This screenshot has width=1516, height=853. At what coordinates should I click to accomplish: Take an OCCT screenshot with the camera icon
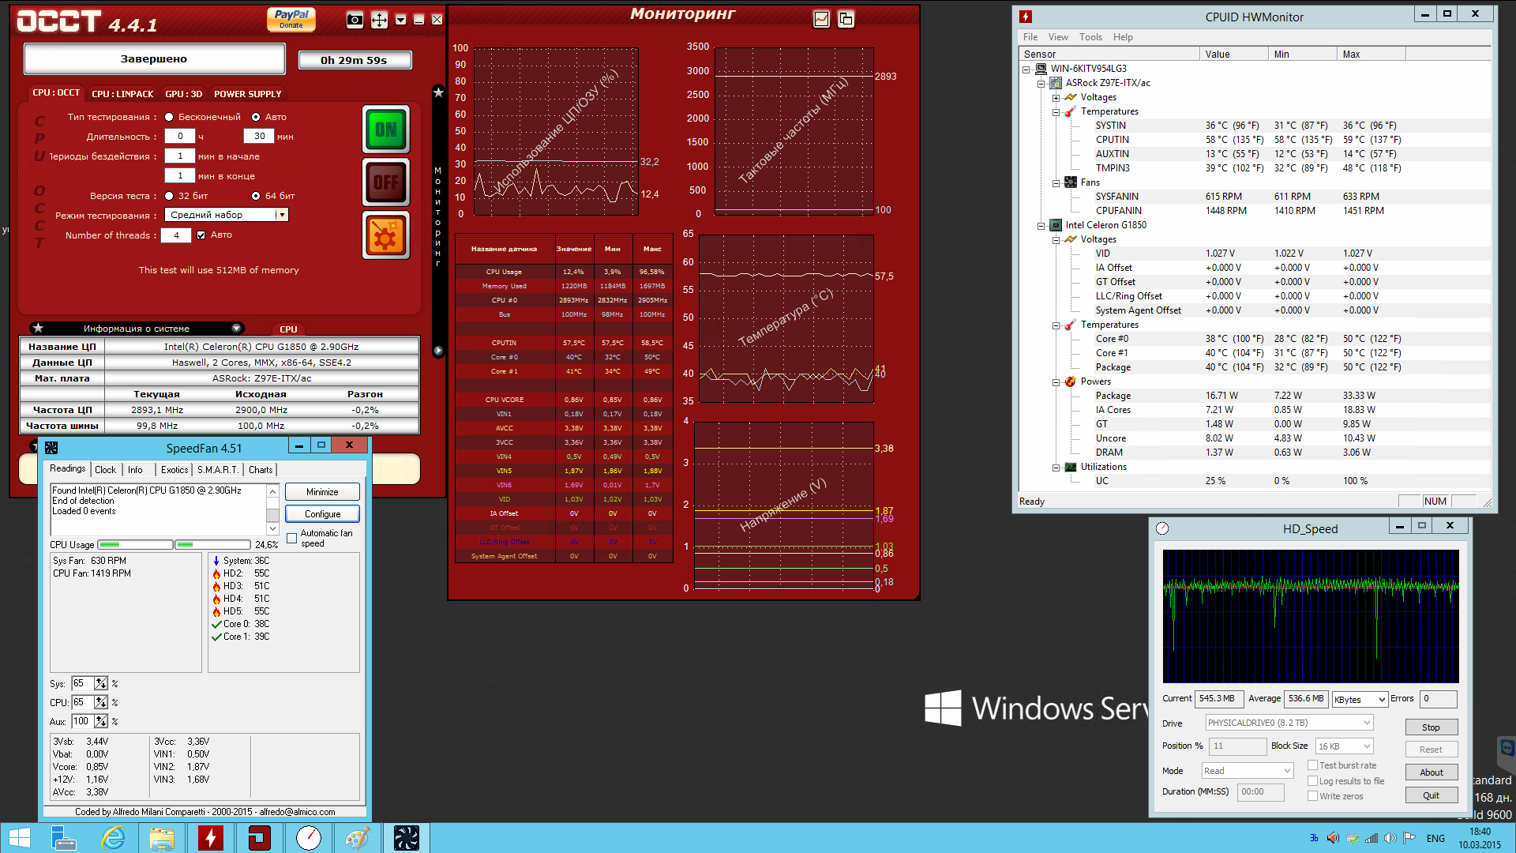355,20
